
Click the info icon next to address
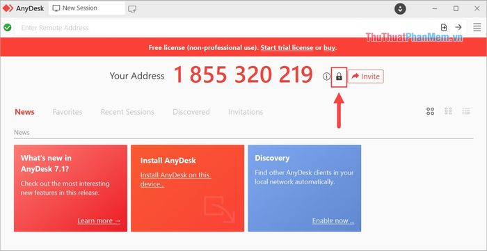point(326,76)
